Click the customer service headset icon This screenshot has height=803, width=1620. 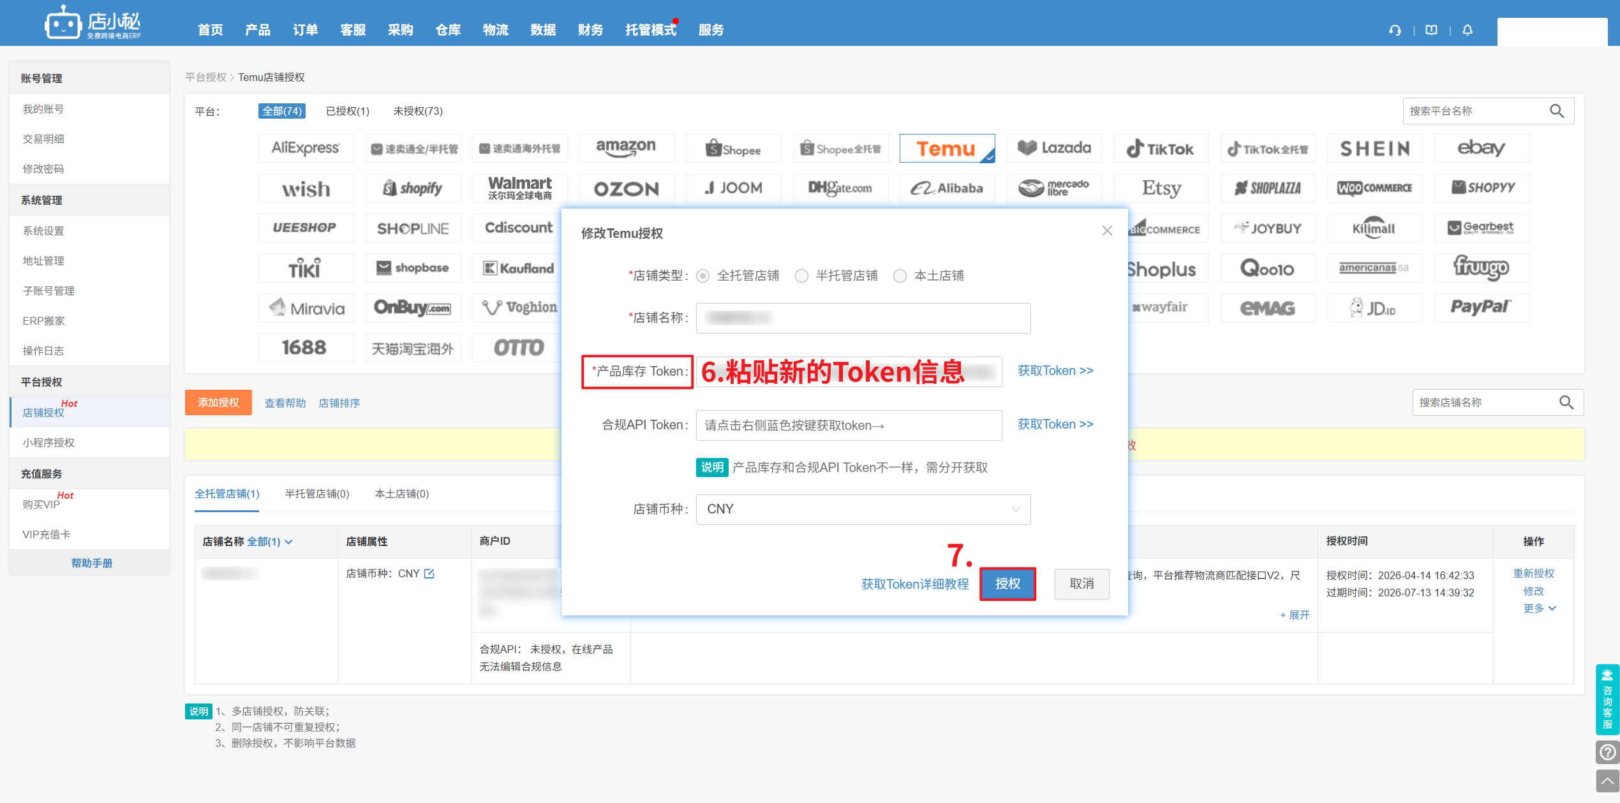(x=1395, y=30)
